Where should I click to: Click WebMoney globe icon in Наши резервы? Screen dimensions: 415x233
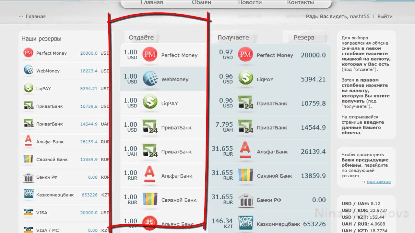click(x=29, y=70)
